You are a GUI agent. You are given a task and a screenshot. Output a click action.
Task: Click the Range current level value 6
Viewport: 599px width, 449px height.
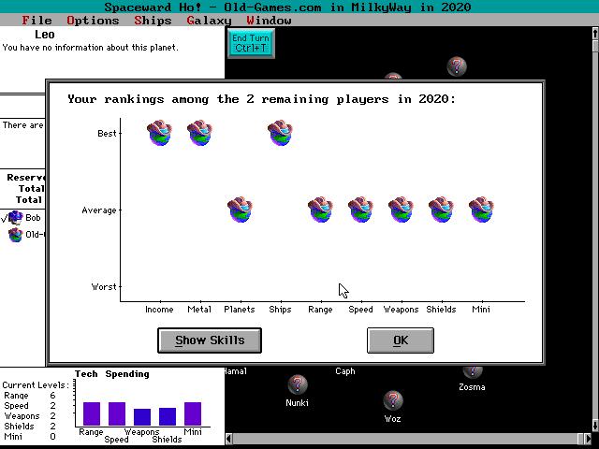pos(52,396)
